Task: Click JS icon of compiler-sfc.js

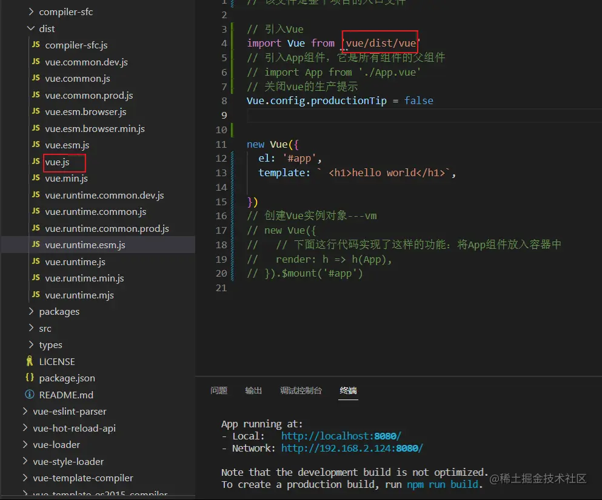Action: (x=36, y=45)
